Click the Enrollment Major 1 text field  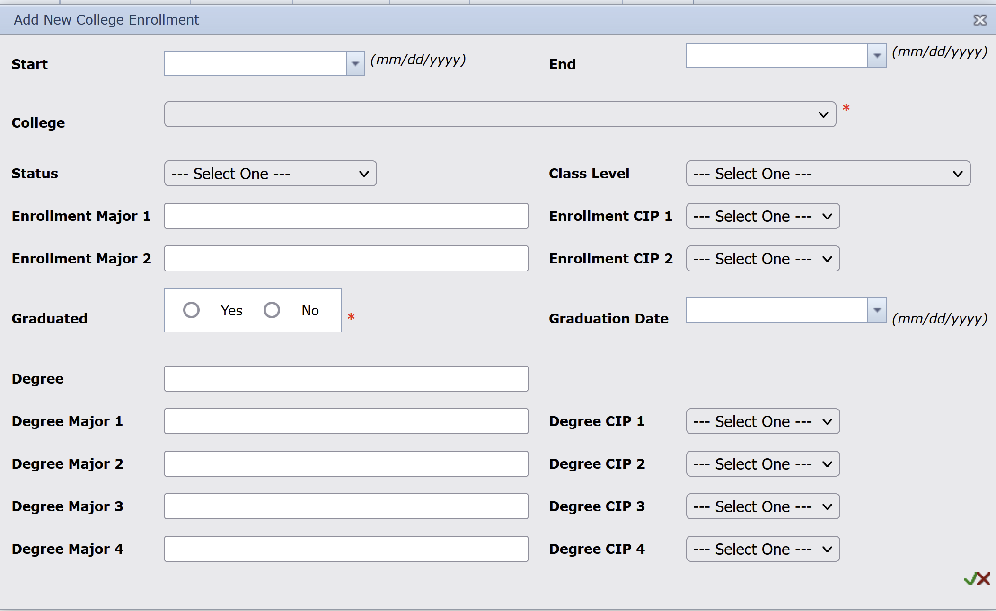[x=346, y=216]
